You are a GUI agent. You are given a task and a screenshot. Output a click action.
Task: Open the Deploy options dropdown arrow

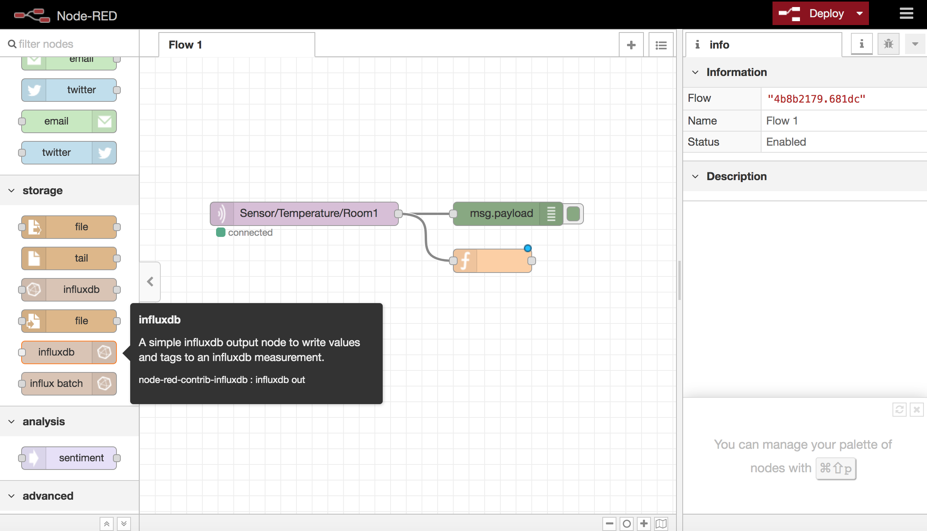[860, 14]
